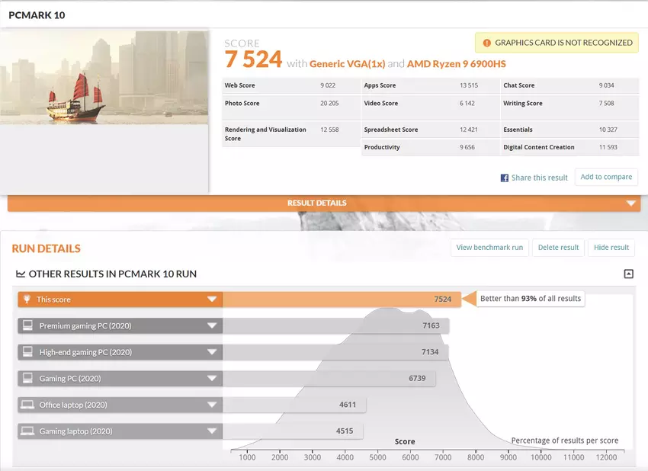Viewport: 648px width, 471px height.
Task: Collapse the Other Results in PCMark 10 Run section
Action: coord(628,274)
